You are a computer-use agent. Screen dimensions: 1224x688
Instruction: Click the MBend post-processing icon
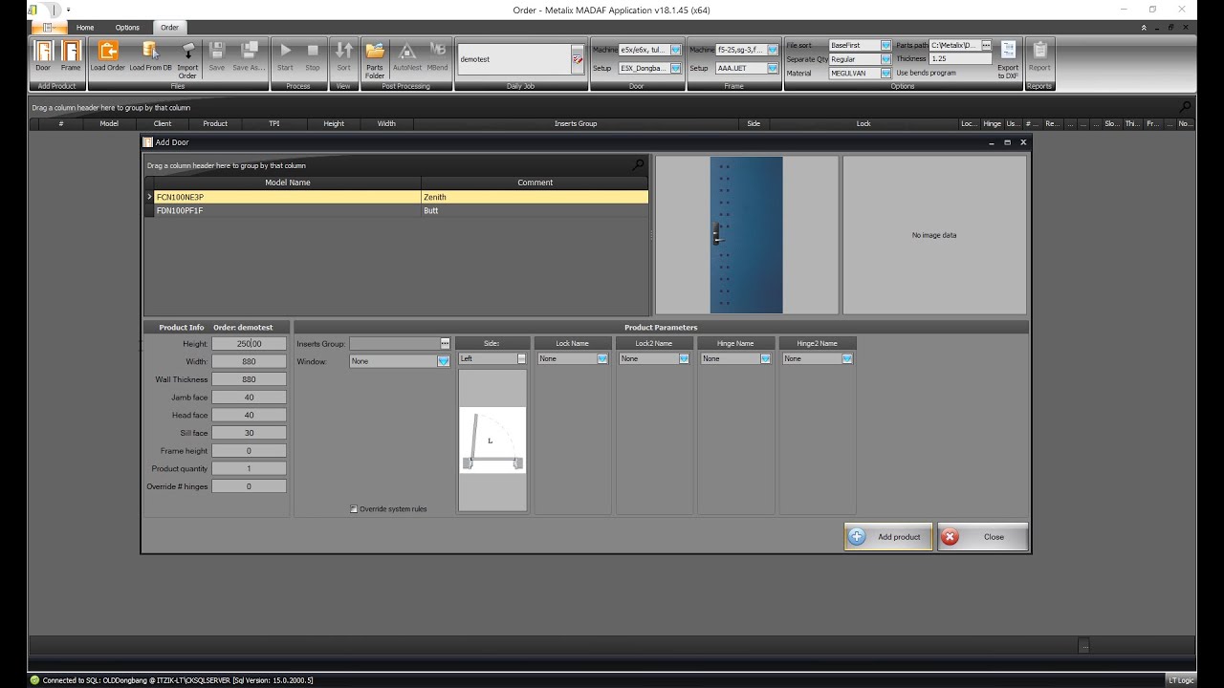pyautogui.click(x=437, y=51)
